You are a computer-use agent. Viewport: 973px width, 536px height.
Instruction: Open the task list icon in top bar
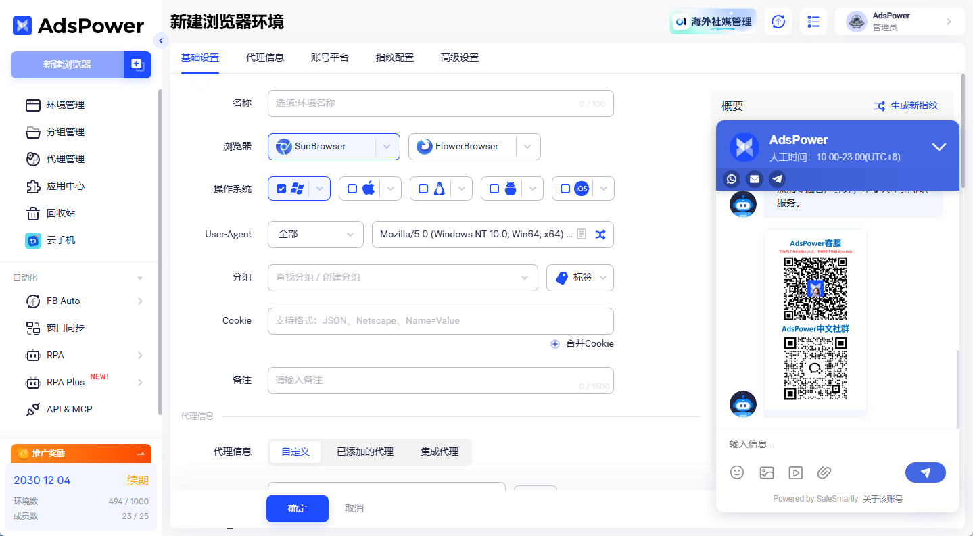click(813, 21)
